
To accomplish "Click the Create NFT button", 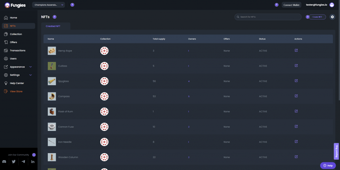I will pos(317,17).
